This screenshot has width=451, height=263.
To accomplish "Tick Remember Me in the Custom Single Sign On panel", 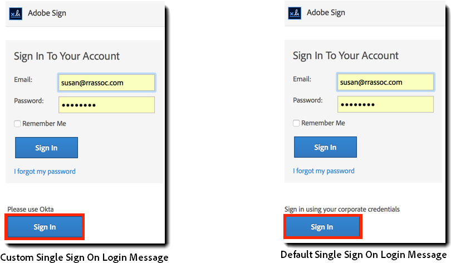I will click(17, 124).
